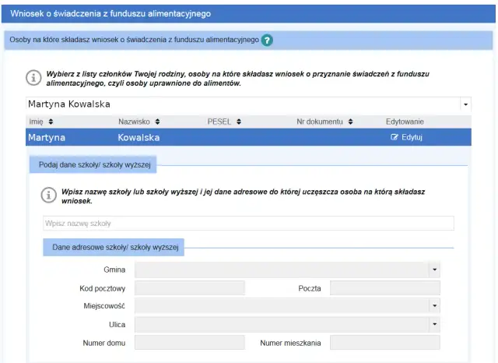Sort the table by Nazwisko column
498x363 pixels.
[156, 122]
